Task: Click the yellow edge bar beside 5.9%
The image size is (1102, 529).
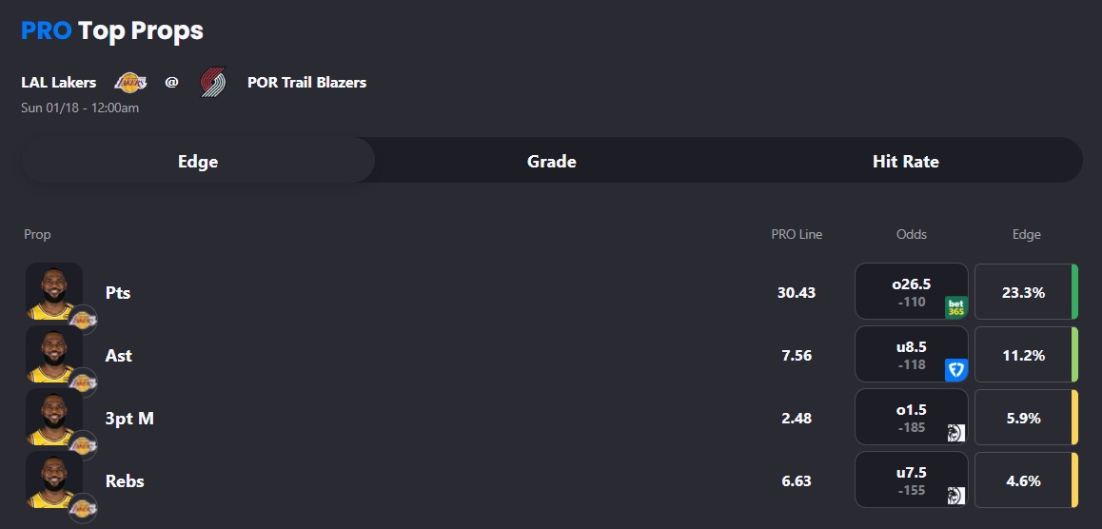Action: click(1074, 417)
